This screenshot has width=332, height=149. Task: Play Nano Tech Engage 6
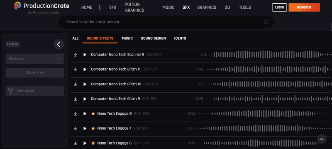(85, 143)
